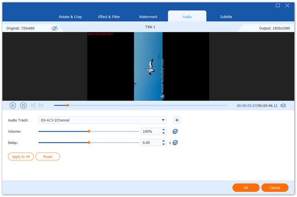Image resolution: width=297 pixels, height=197 pixels.
Task: Increase the delay seconds value
Action: (163, 141)
